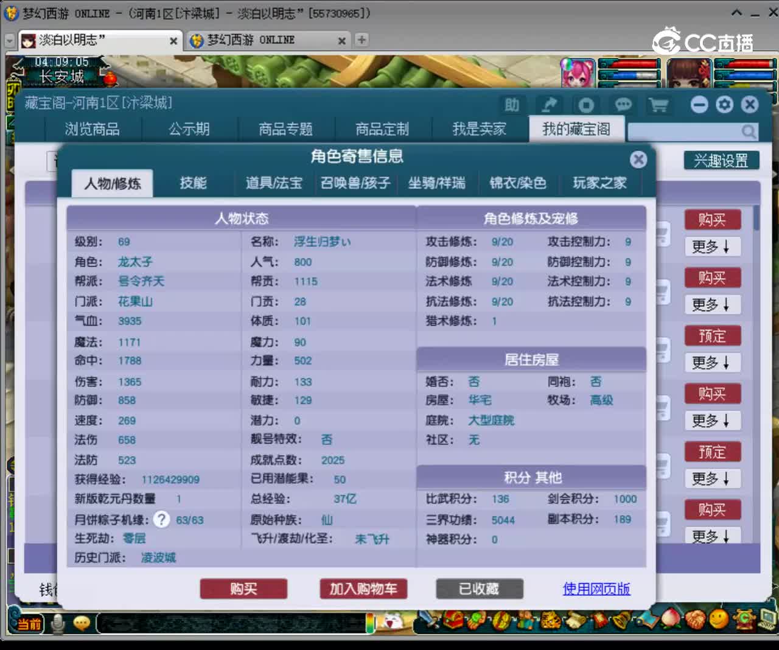
Task: Click the computer system icon at bottom right
Action: pyautogui.click(x=767, y=620)
